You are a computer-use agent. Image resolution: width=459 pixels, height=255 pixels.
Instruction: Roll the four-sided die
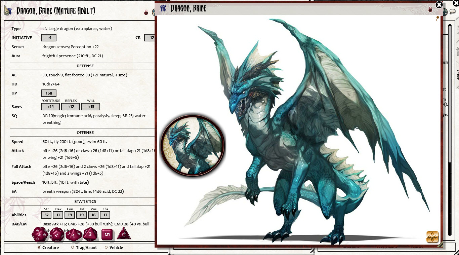point(124,235)
